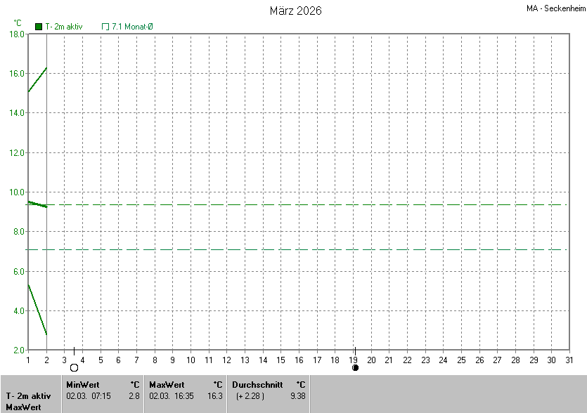
Task: Click the full moon symbol below the axis
Action: [74, 367]
